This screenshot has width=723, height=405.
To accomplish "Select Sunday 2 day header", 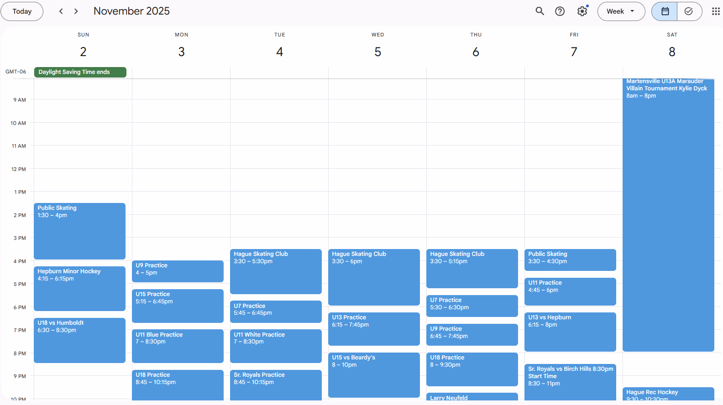I will pyautogui.click(x=83, y=52).
